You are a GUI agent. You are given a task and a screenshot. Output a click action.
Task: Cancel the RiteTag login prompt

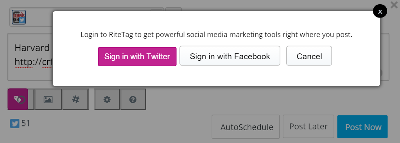[309, 56]
